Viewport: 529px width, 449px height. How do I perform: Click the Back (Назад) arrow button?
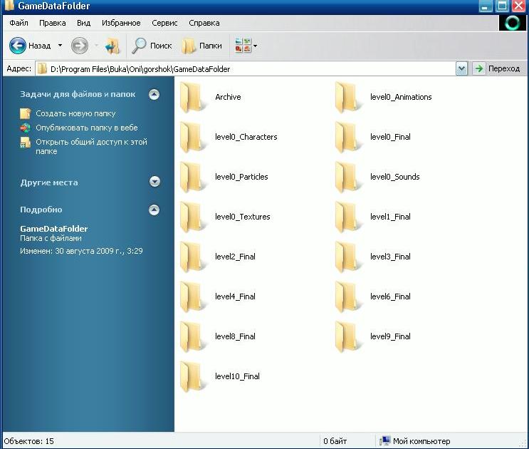coord(19,46)
